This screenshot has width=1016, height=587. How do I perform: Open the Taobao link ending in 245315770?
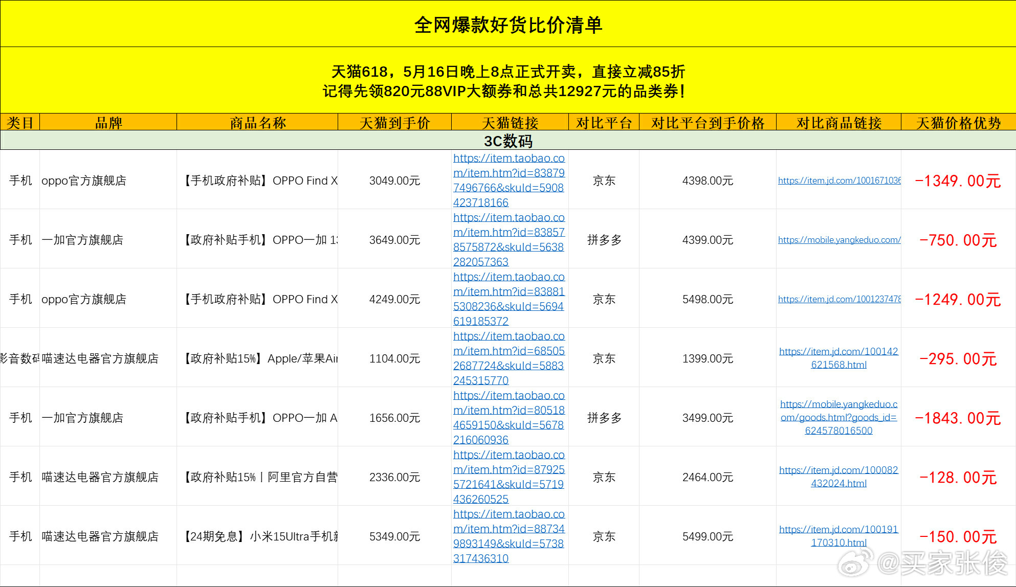pos(509,358)
